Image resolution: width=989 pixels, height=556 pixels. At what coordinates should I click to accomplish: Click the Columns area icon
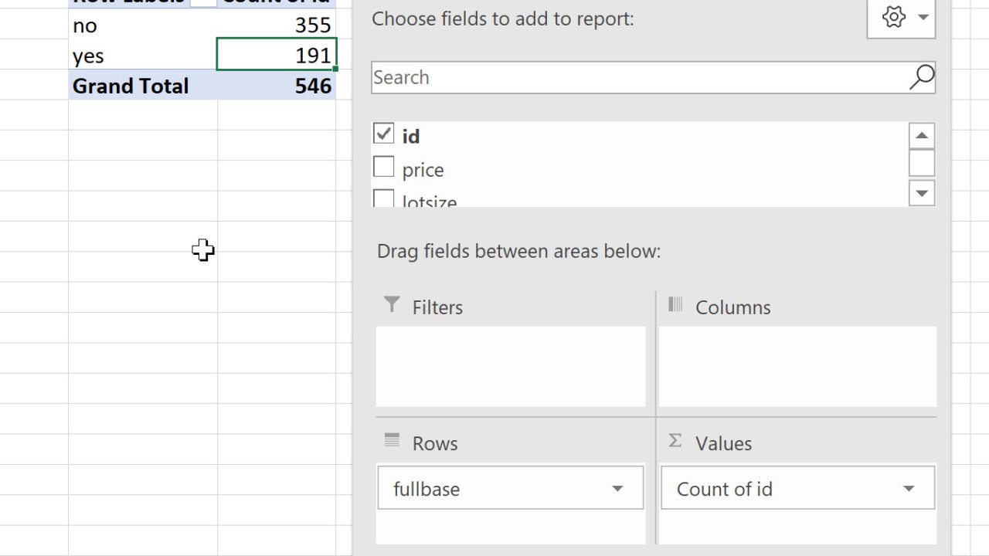click(675, 305)
